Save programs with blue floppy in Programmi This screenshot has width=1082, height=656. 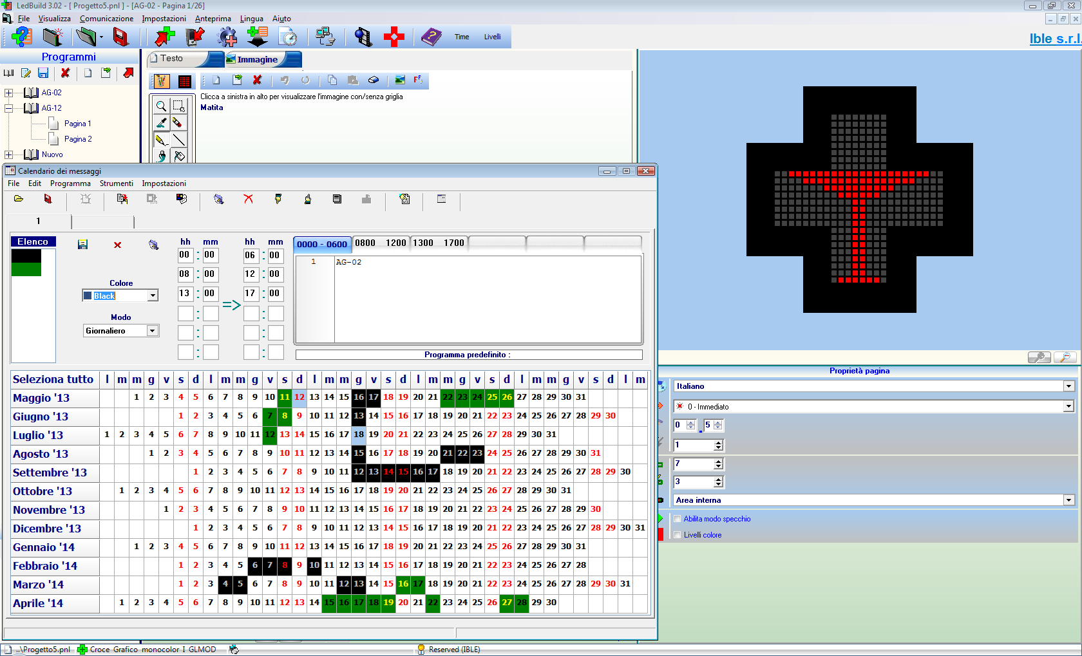[43, 73]
